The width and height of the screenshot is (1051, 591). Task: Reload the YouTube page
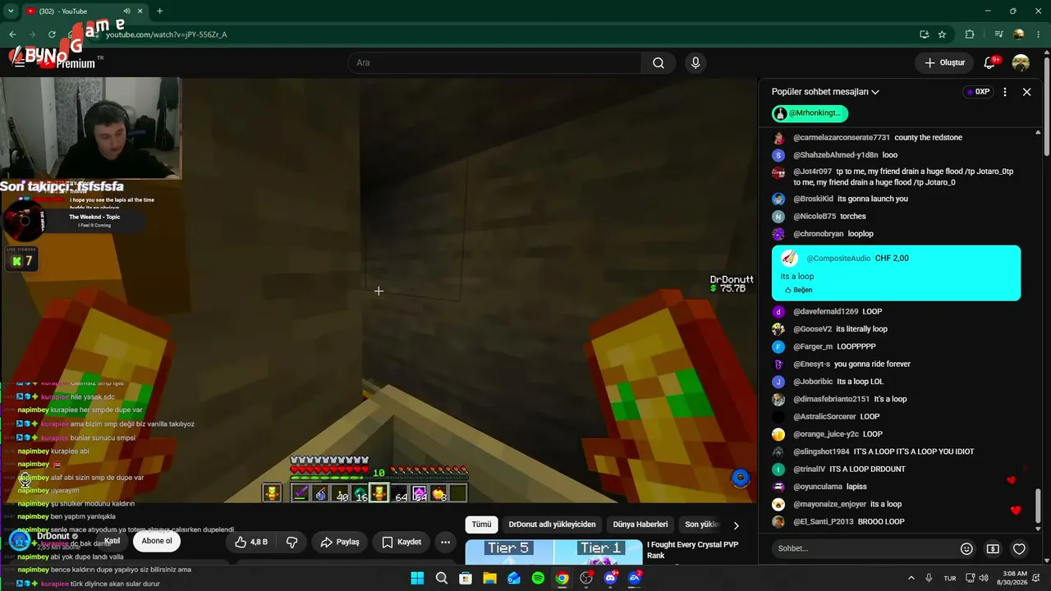pos(52,34)
